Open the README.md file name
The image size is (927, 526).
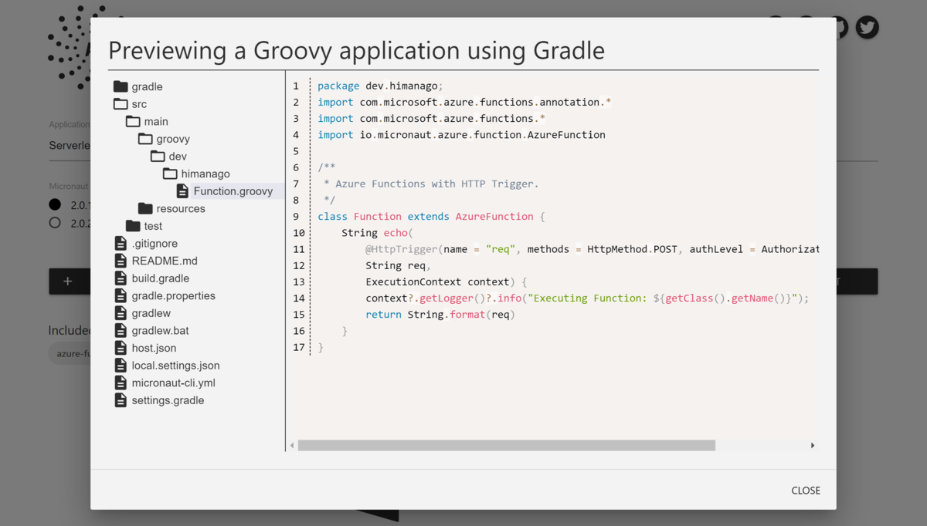coord(165,261)
